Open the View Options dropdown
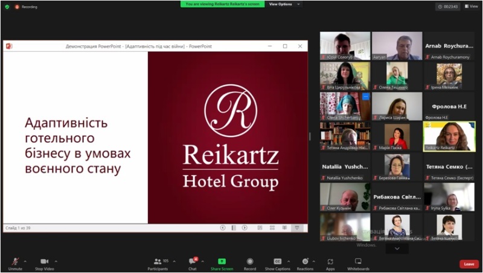The image size is (483, 273). 283,4
